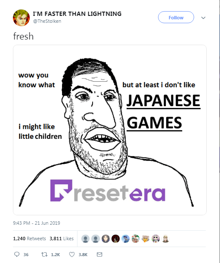Expand the tweet options chevron menu
This screenshot has width=220, height=263.
coord(203,18)
